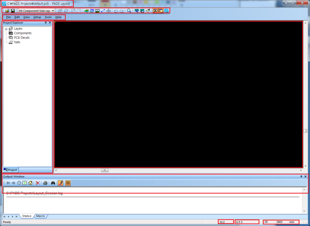Select Nets in Project Explorer

[17, 42]
